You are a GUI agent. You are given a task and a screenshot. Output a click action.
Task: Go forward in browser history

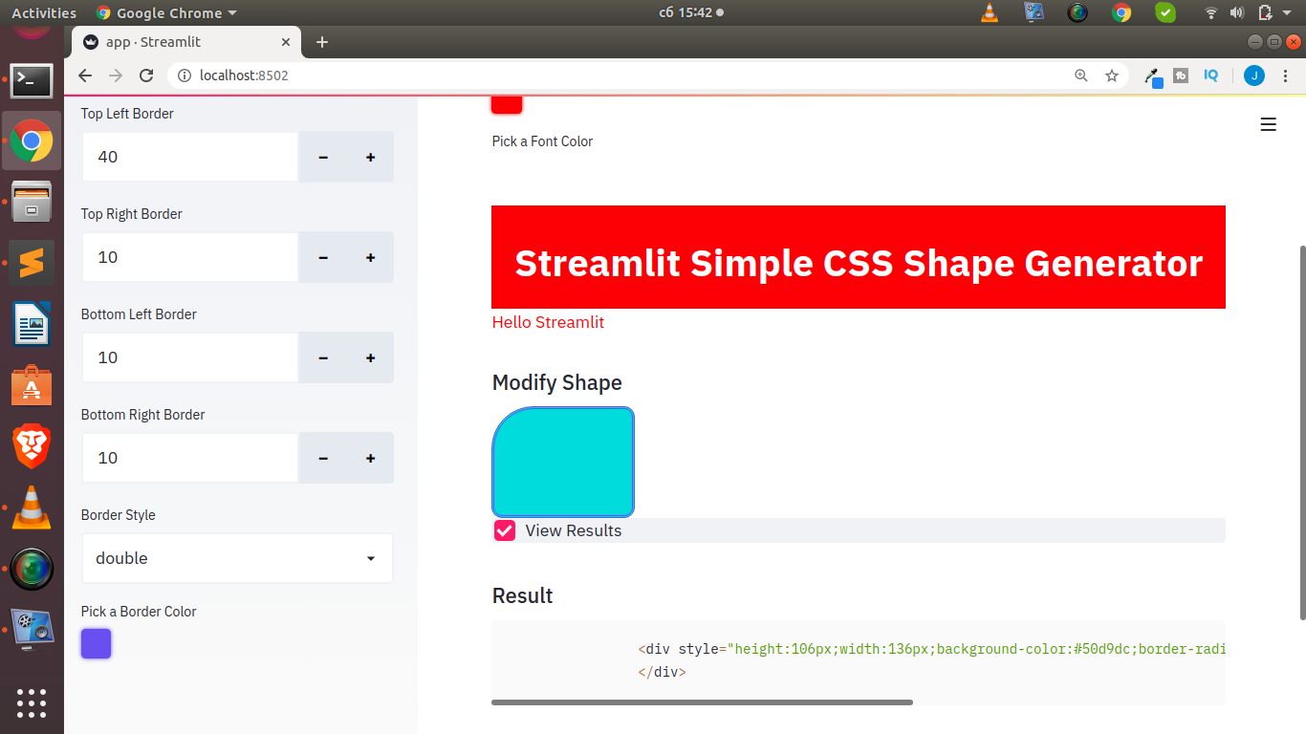coord(116,76)
